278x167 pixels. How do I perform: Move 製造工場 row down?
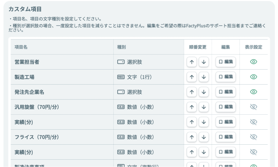click(x=204, y=77)
